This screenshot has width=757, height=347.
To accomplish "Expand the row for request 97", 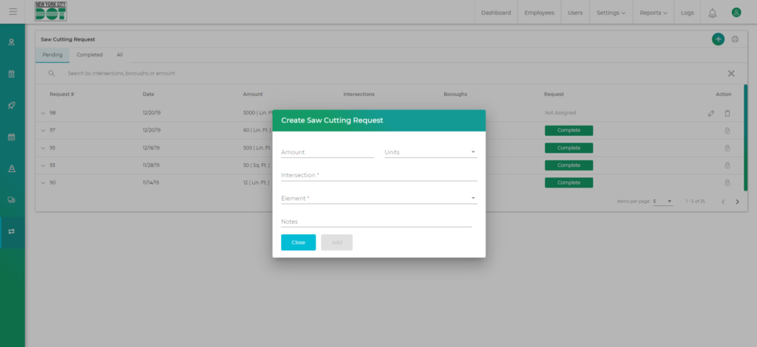I will [43, 131].
